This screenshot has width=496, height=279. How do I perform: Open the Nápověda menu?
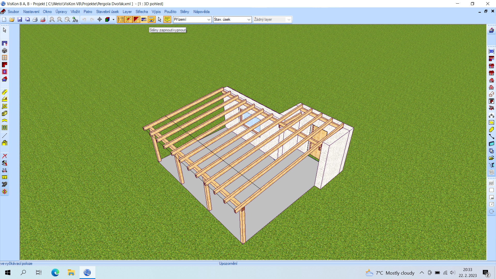201,12
